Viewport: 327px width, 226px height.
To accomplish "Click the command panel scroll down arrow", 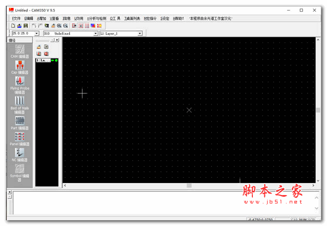I will (x=316, y=208).
